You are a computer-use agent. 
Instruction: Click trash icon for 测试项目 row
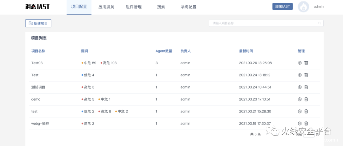(306, 87)
